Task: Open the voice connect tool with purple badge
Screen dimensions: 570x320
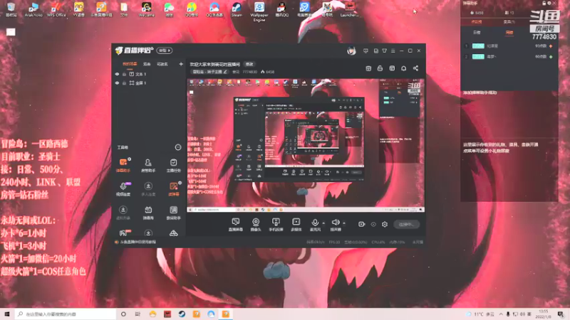Action: [123, 188]
